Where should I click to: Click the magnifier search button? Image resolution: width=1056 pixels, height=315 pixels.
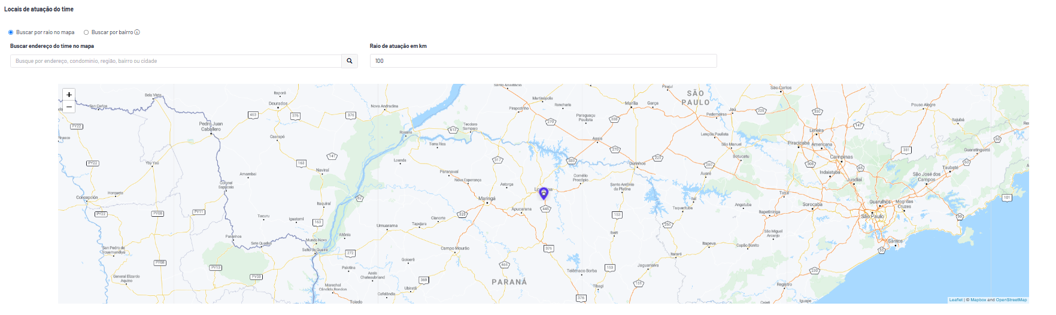pos(350,61)
